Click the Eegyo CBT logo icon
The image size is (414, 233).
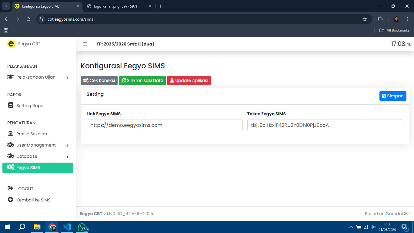[x=11, y=44]
